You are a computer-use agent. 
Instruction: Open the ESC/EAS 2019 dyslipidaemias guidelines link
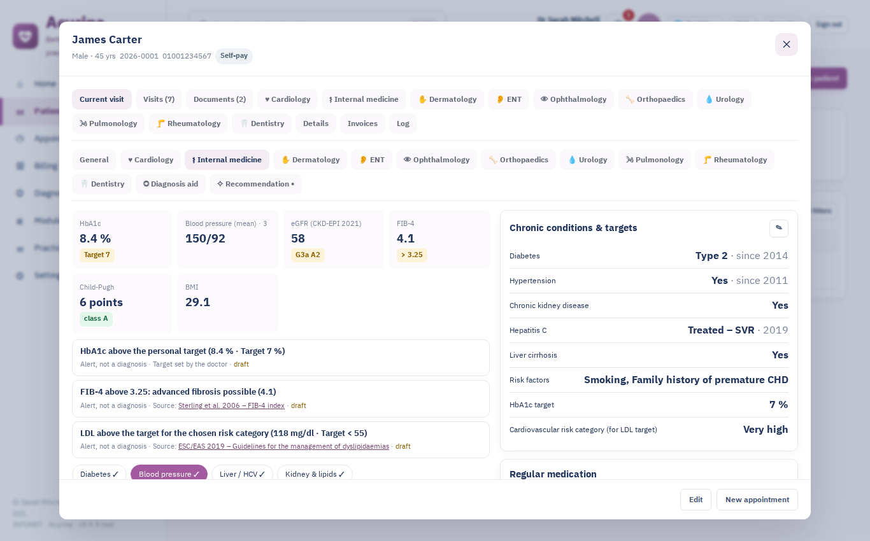(x=283, y=446)
